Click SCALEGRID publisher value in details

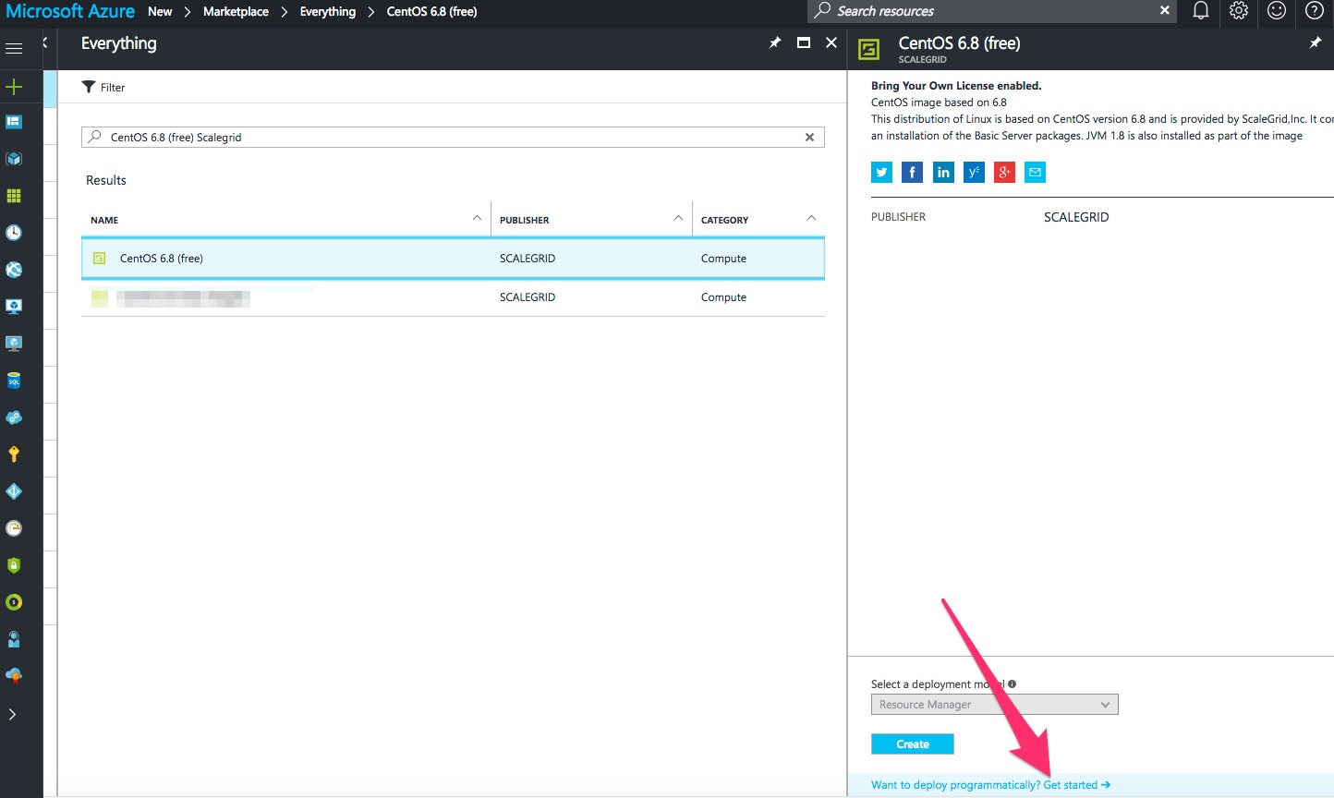[x=1076, y=217]
